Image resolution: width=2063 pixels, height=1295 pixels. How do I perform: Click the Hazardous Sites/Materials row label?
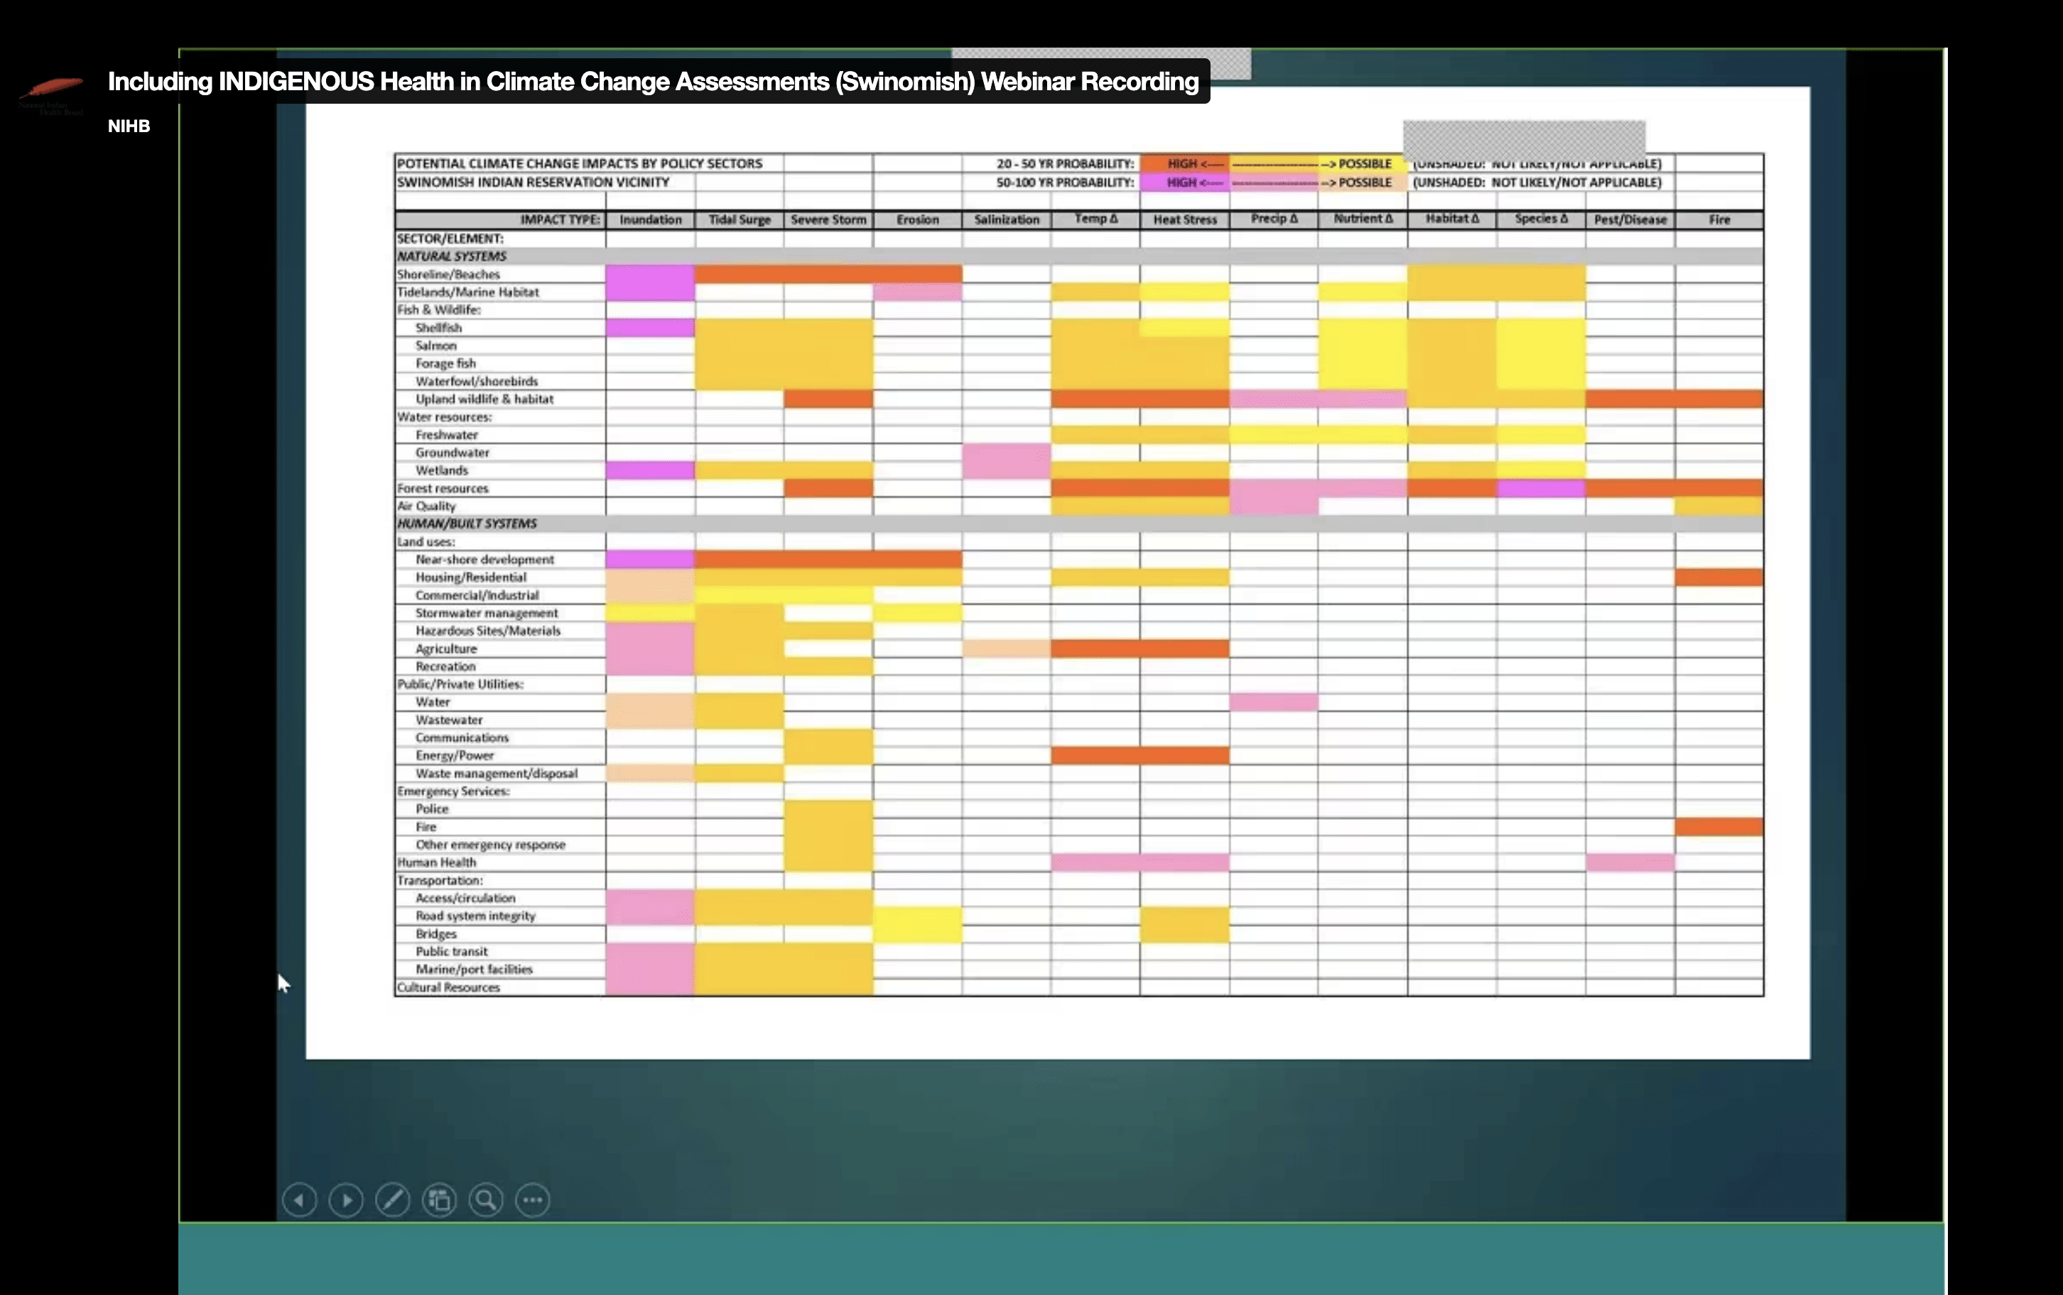click(x=488, y=630)
